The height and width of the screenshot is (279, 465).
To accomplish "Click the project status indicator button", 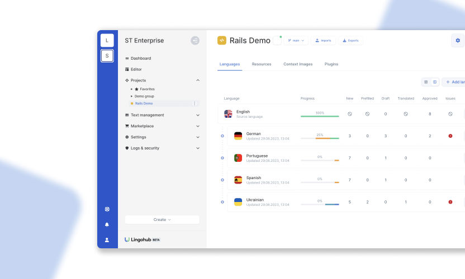I will coord(277,40).
